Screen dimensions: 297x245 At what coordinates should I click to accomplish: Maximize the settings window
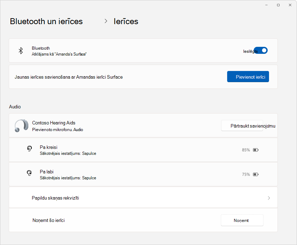click(278, 5)
